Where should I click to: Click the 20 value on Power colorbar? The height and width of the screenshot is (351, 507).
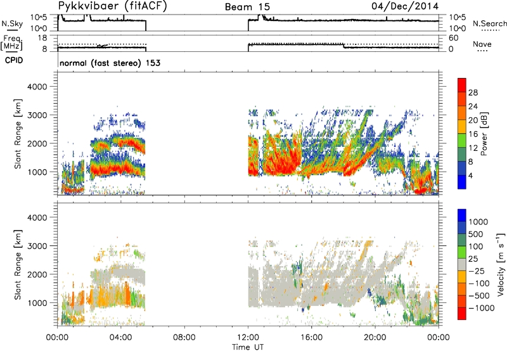point(473,120)
